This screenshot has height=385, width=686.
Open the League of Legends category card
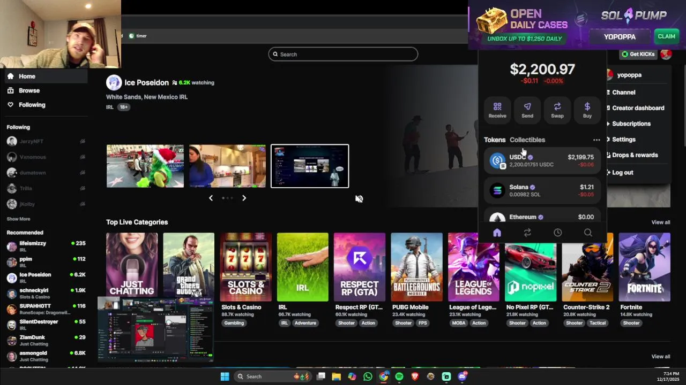click(474, 267)
